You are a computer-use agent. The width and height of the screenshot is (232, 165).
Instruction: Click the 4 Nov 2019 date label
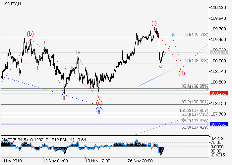[x=12, y=161]
